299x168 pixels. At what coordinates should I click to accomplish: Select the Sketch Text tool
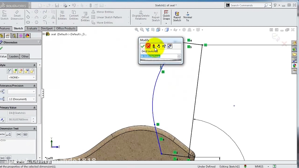(x=53, y=17)
